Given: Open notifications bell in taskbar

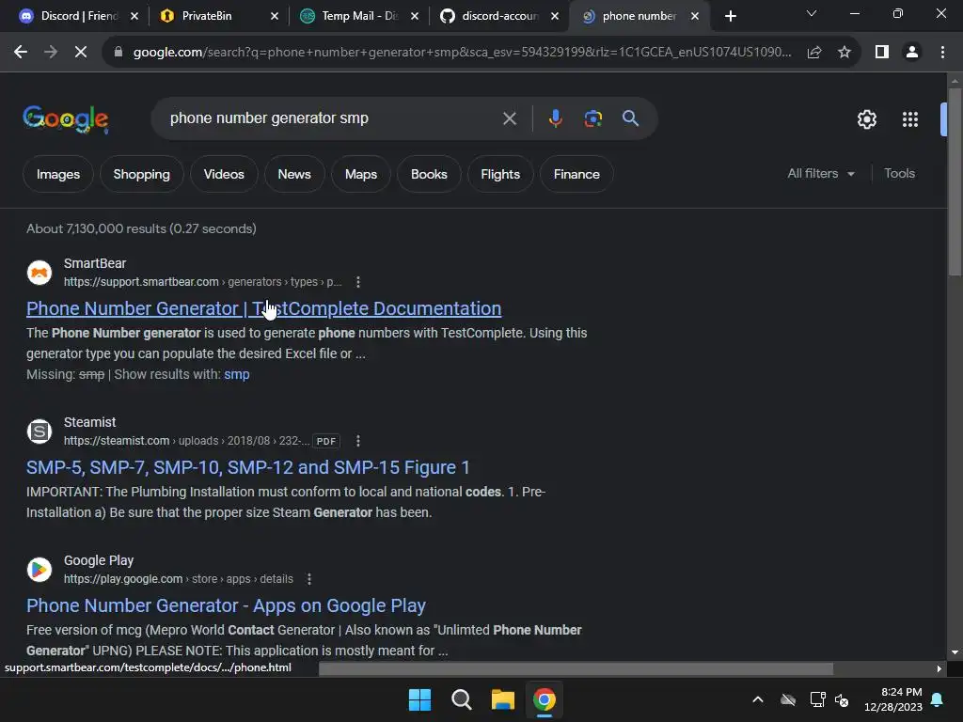Looking at the screenshot, I should pos(938,699).
